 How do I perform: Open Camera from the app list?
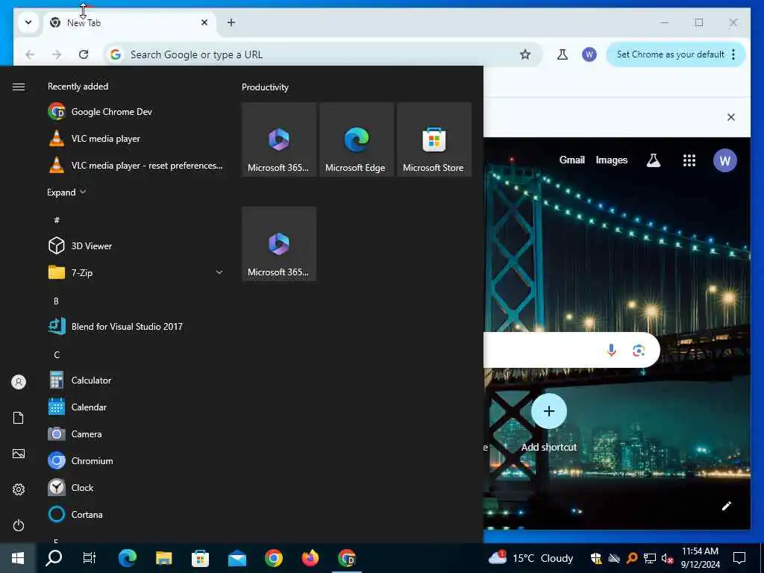pos(137,433)
